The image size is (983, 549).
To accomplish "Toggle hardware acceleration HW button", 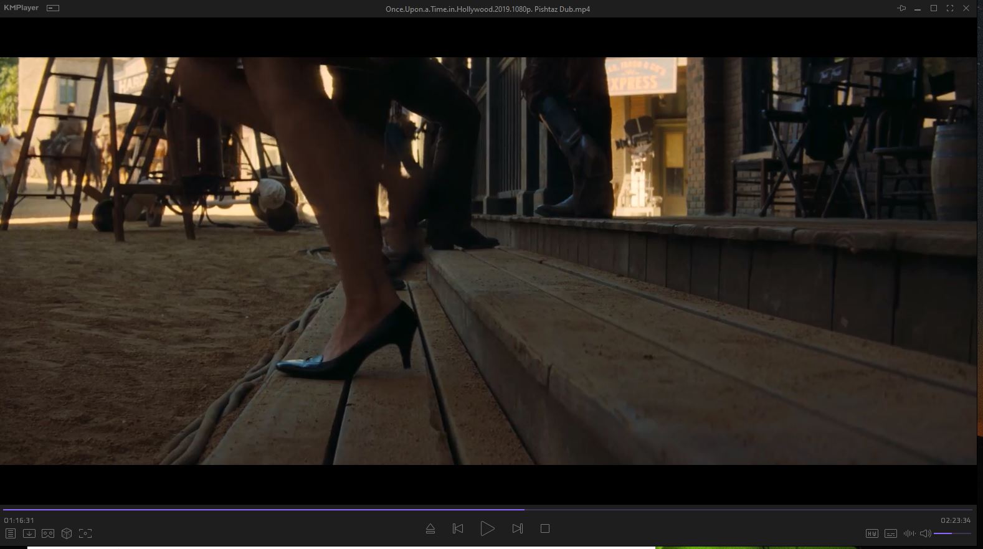I will (871, 533).
